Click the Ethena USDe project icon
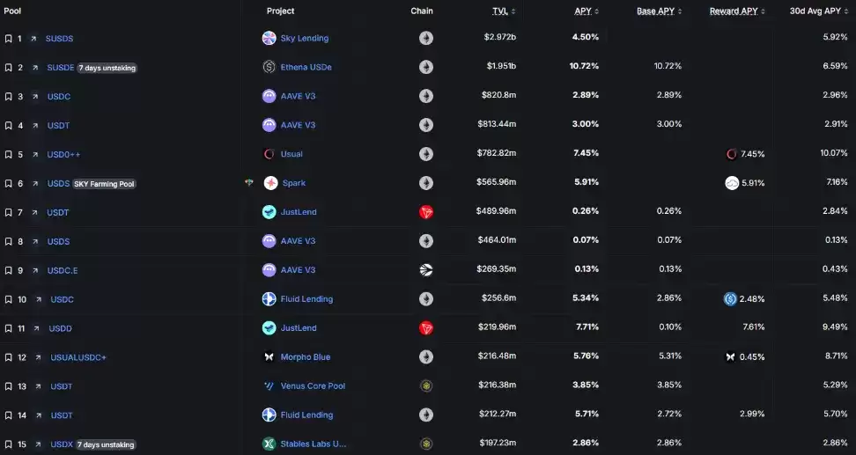This screenshot has width=856, height=455. [x=269, y=67]
